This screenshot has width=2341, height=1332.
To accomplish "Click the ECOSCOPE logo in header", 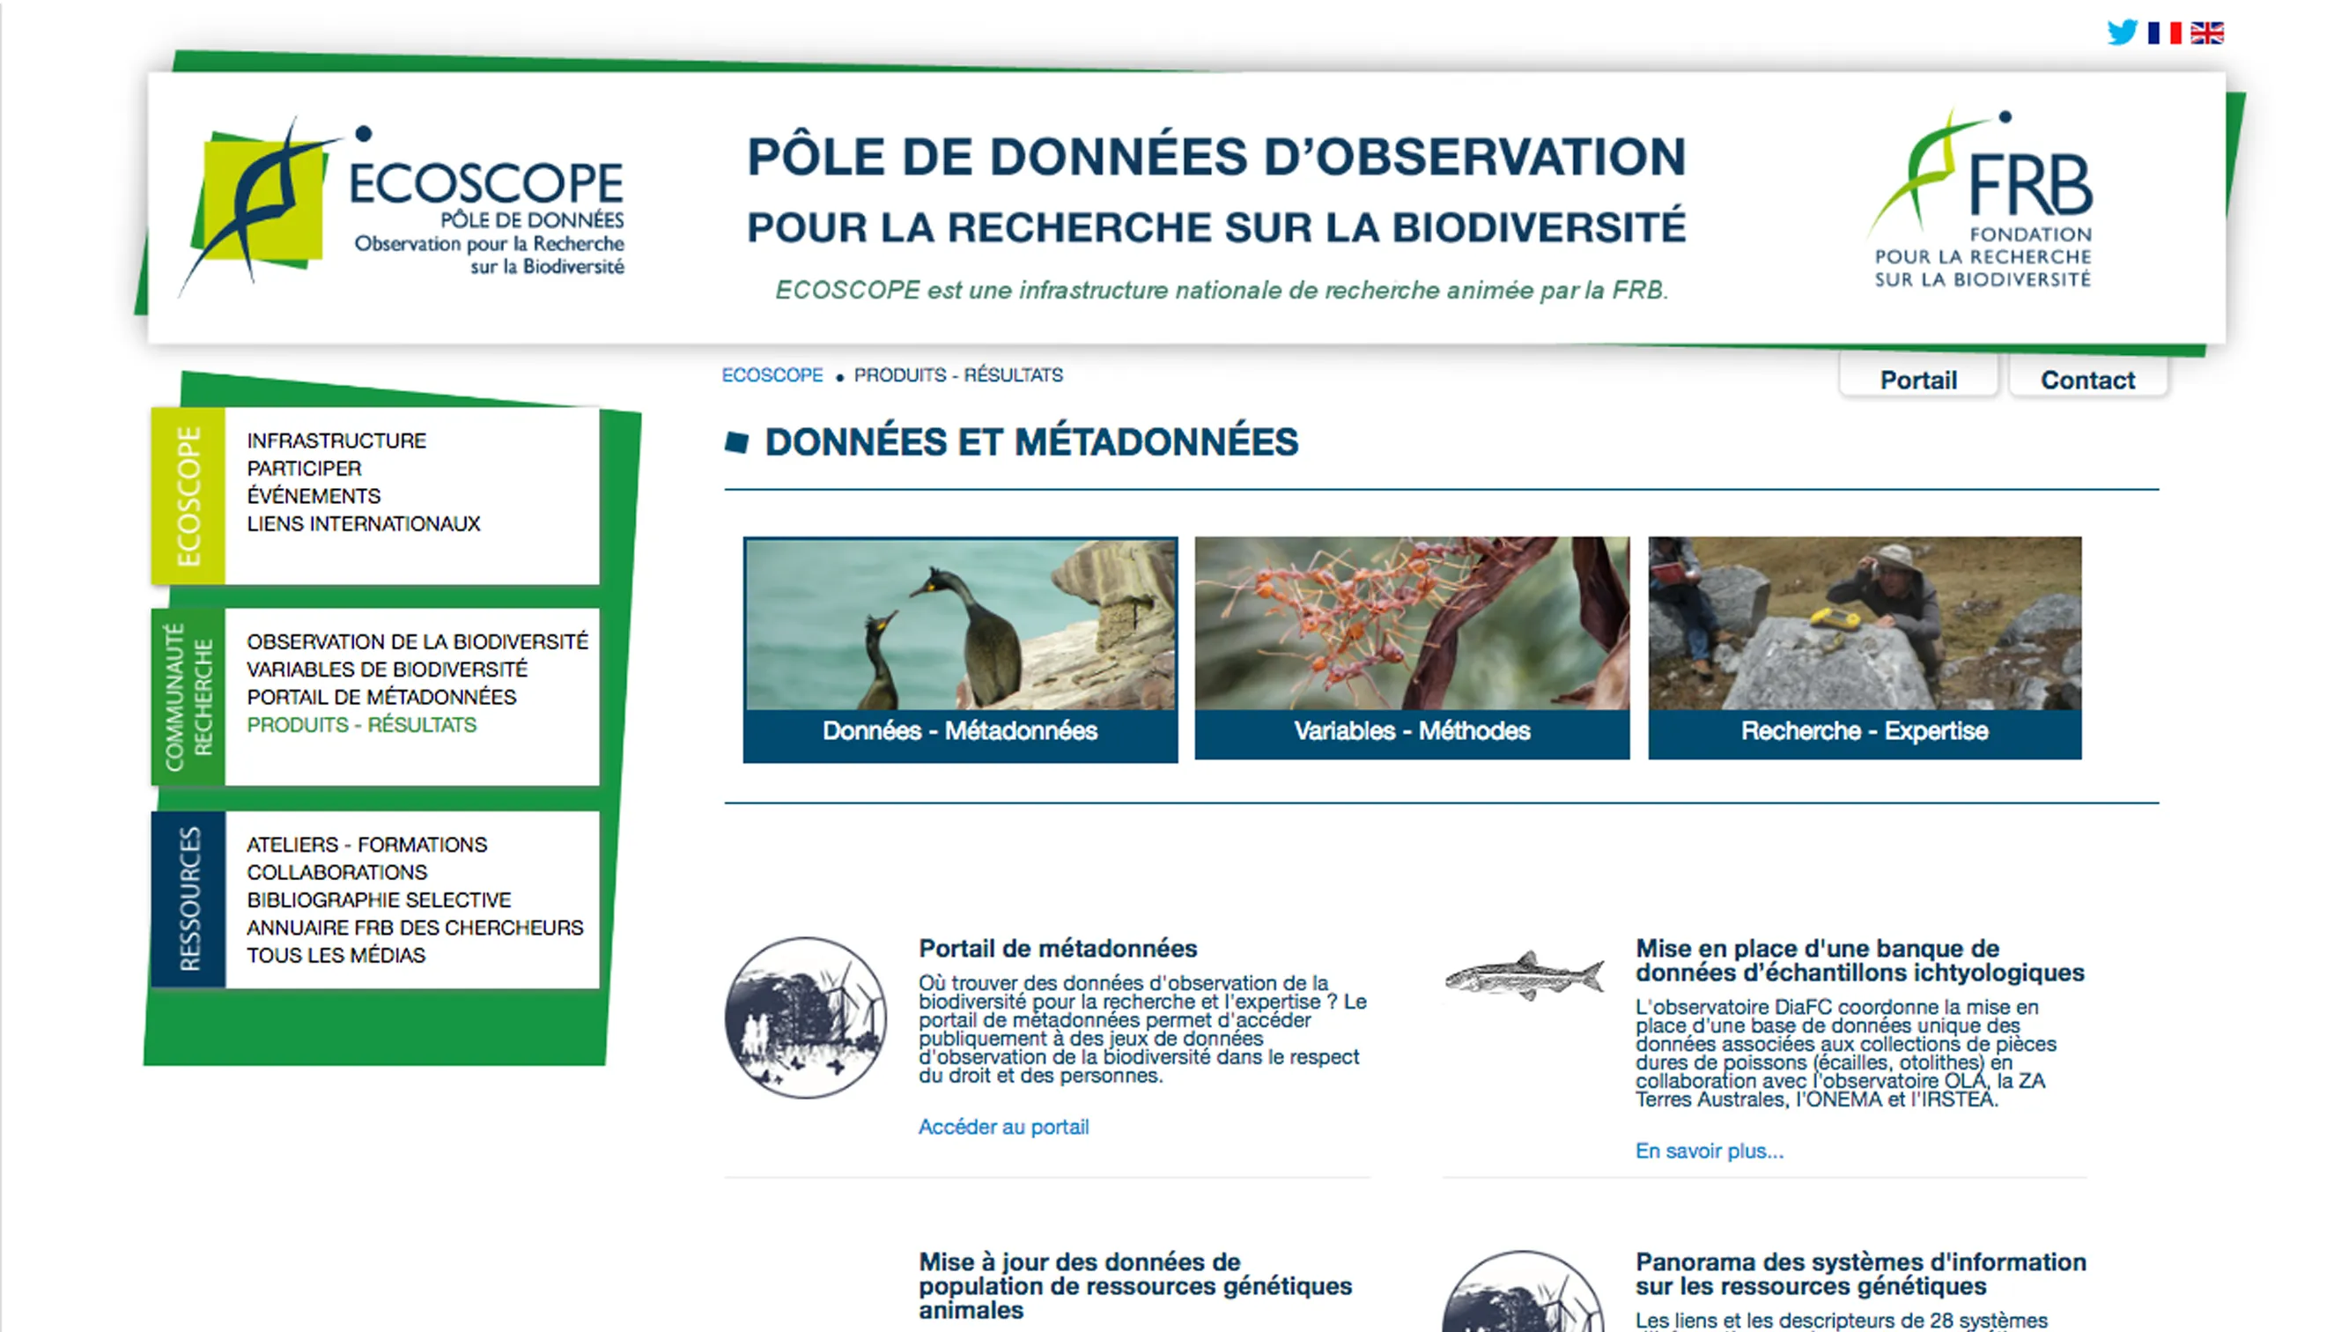I will 401,206.
